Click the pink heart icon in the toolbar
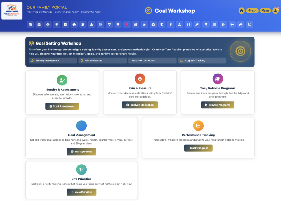 126,25
